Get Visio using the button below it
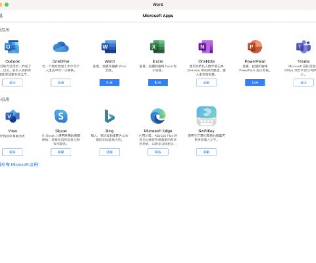 point(13,152)
